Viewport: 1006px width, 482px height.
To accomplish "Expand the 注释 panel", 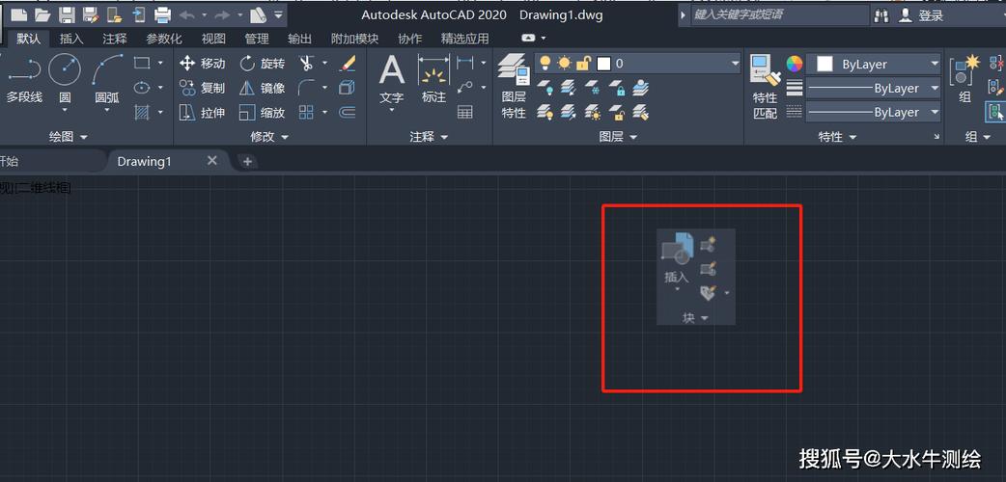I will pos(430,137).
